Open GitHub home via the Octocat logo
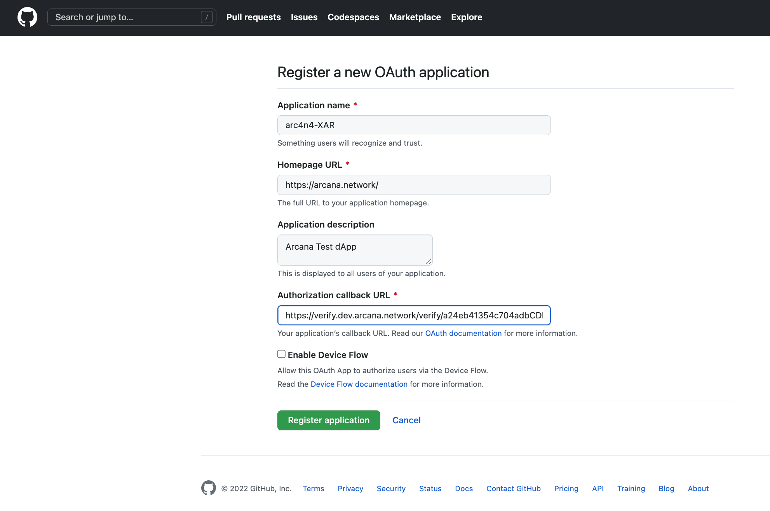The width and height of the screenshot is (770, 511). click(x=27, y=17)
